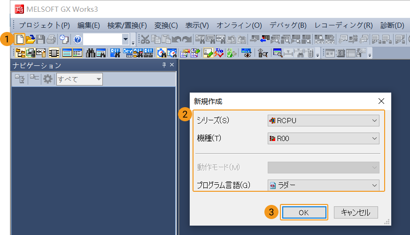Click the Print icon
410x235 pixels.
51,39
